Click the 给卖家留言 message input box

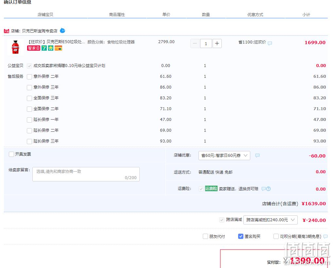point(86,174)
